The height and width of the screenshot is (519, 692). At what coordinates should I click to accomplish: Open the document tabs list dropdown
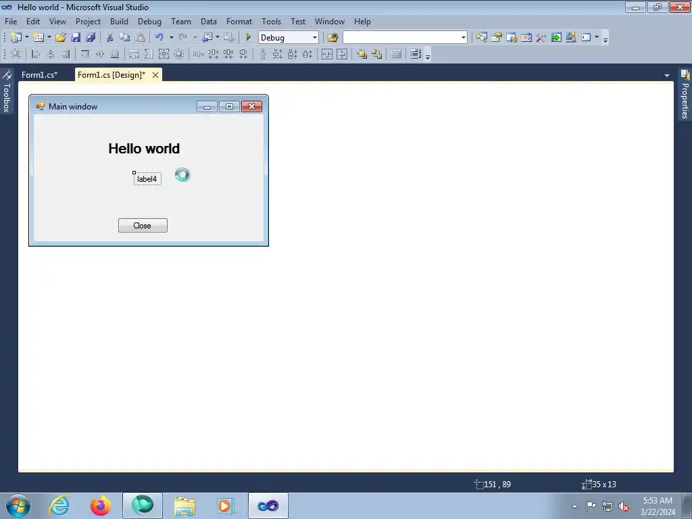click(667, 76)
